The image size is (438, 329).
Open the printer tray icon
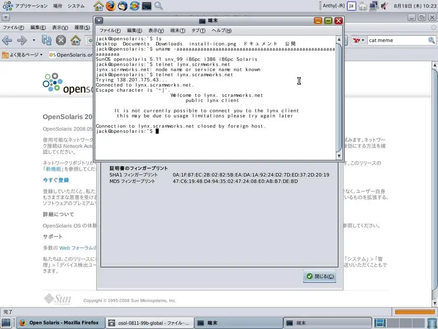(363, 6)
